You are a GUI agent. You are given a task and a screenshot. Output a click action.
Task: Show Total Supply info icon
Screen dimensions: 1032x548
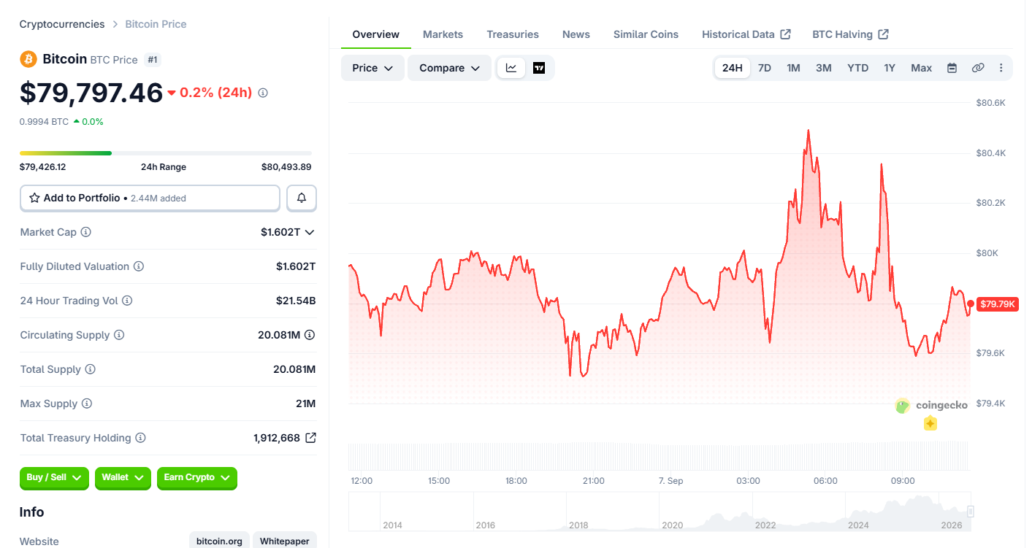pos(91,369)
